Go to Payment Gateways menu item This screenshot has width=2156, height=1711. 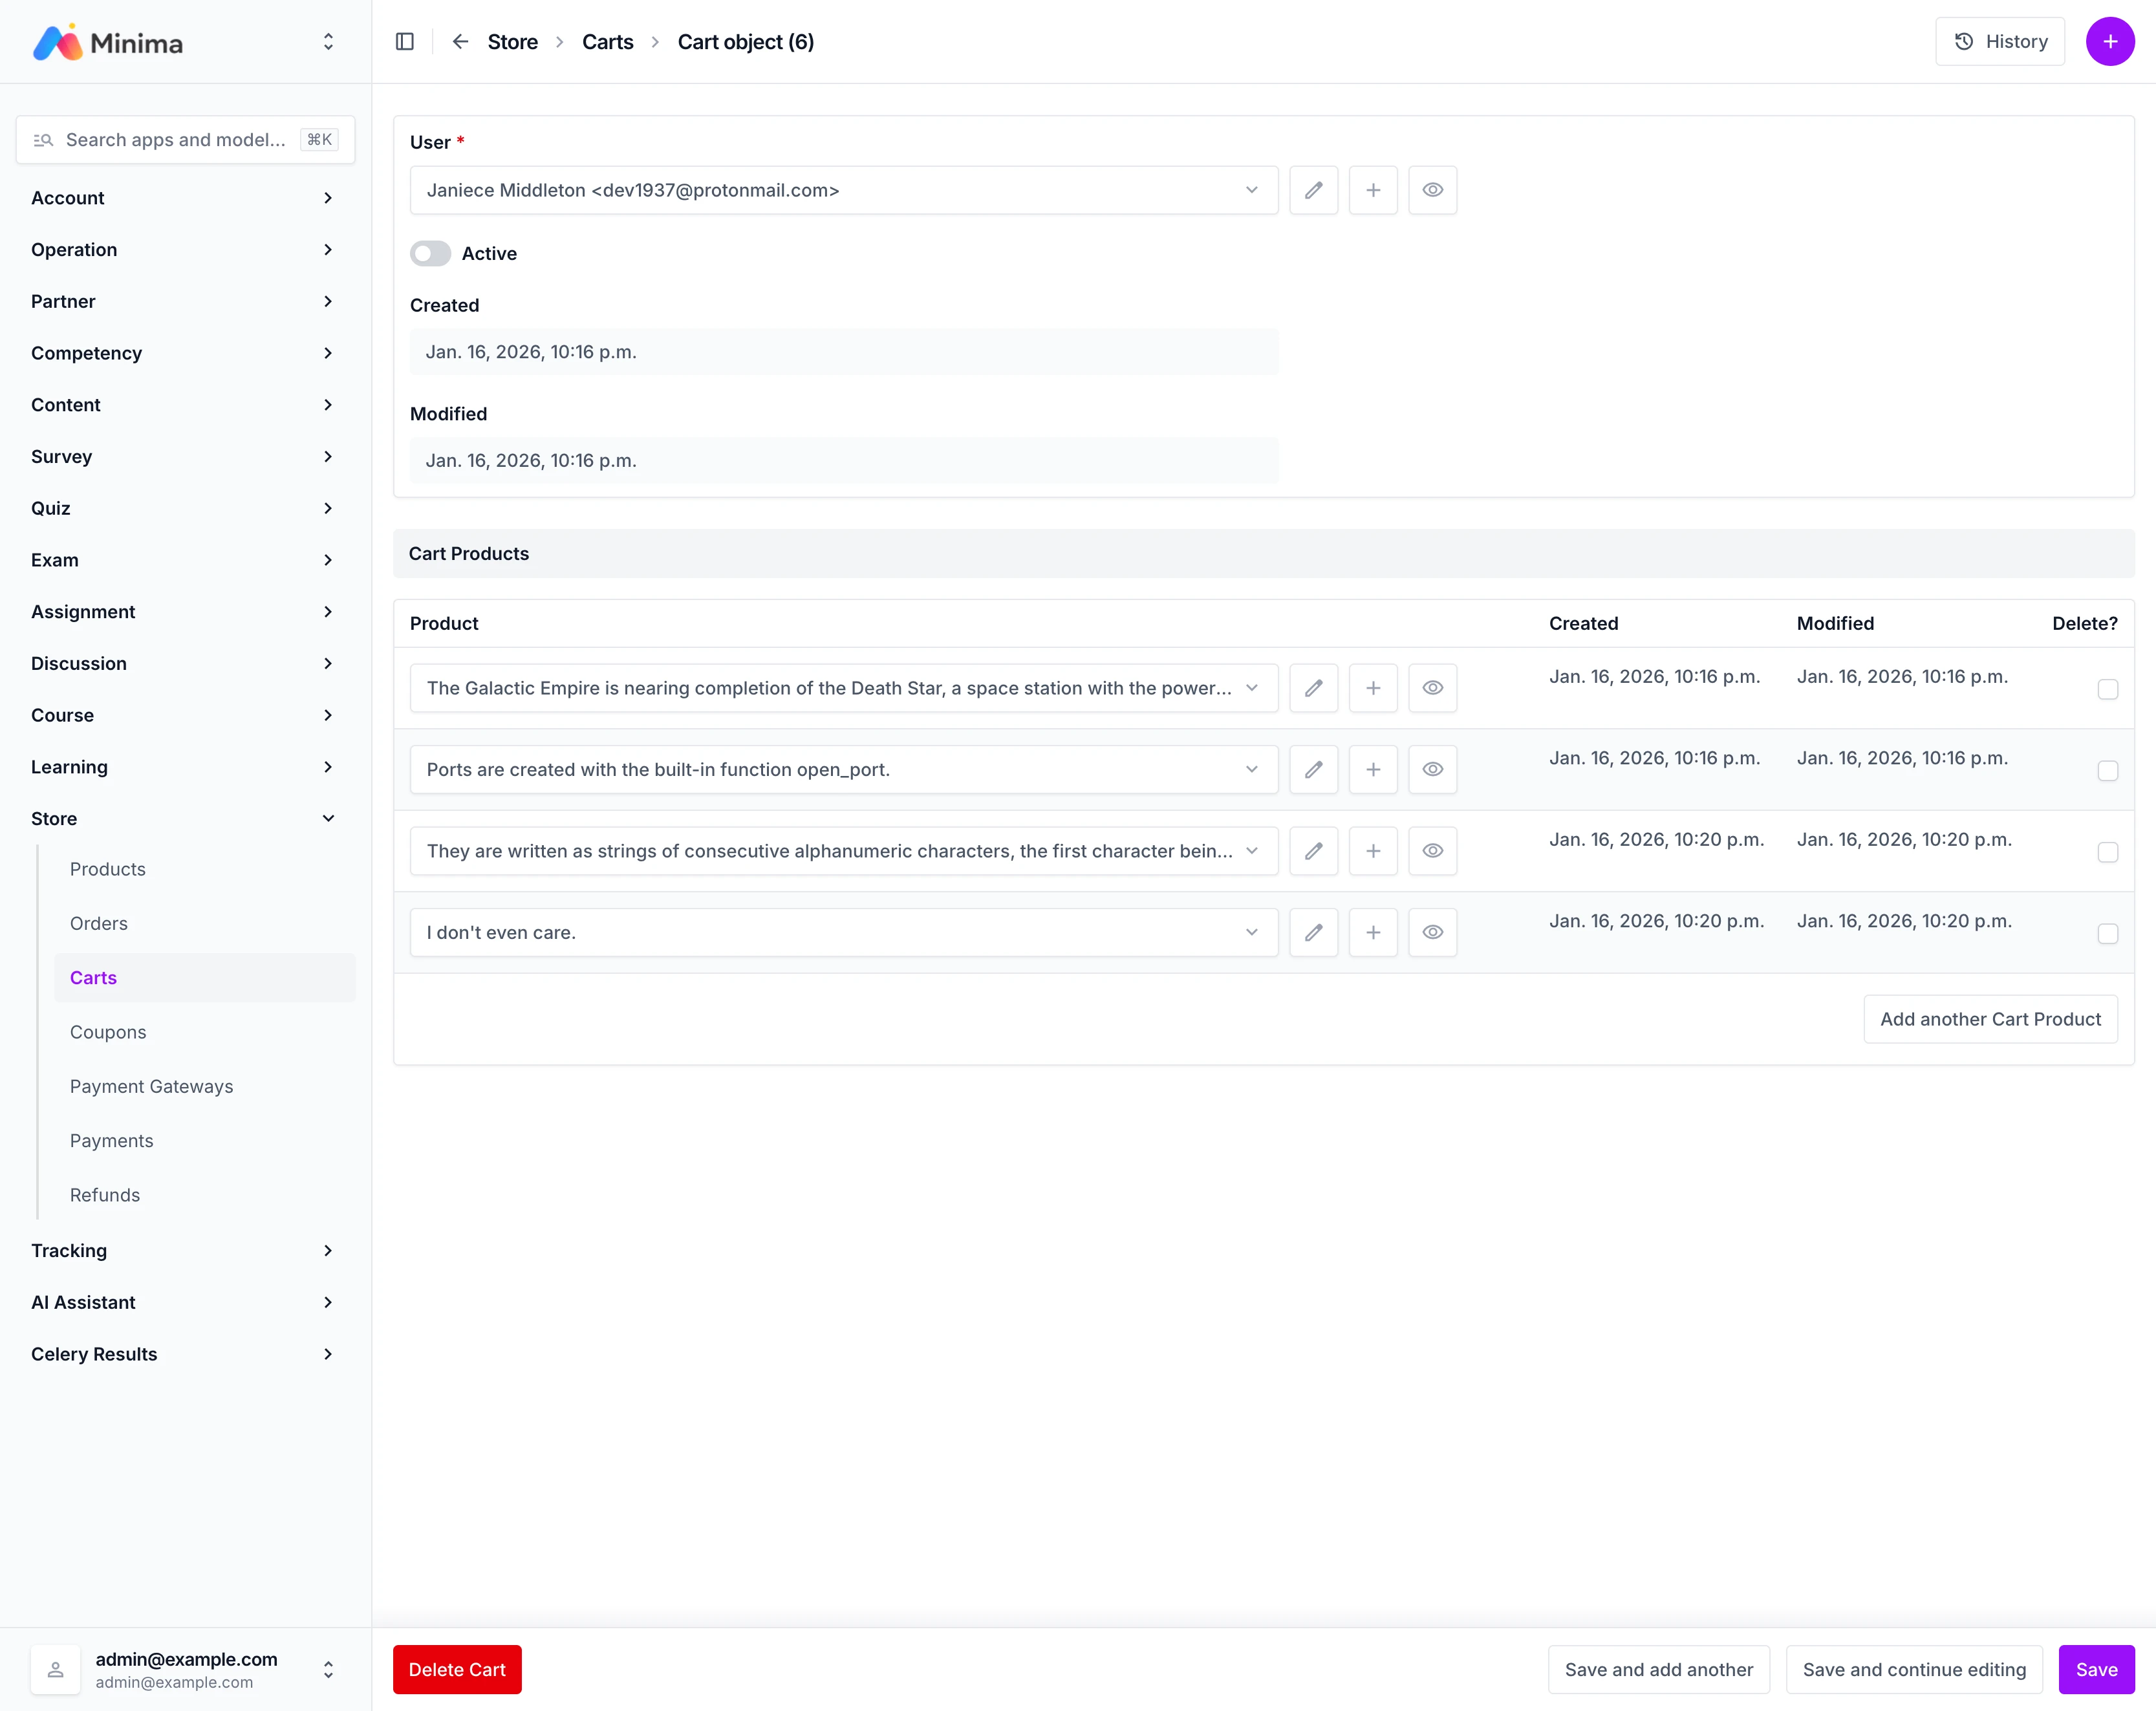(151, 1086)
